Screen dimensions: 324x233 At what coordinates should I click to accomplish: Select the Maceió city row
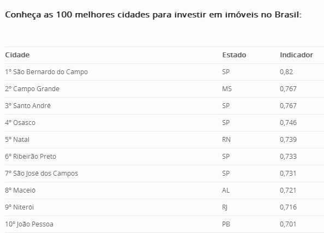165,190
